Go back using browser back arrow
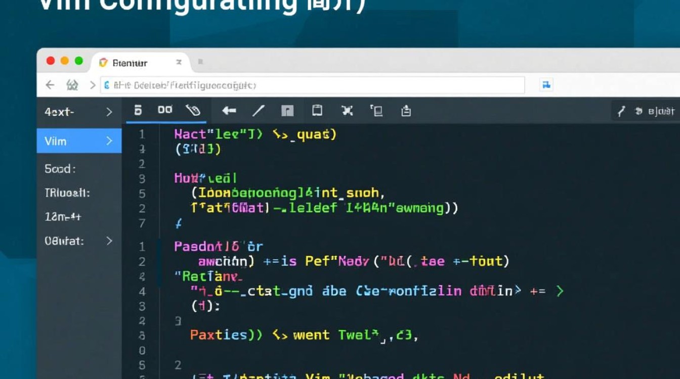The image size is (680, 379). (x=50, y=85)
